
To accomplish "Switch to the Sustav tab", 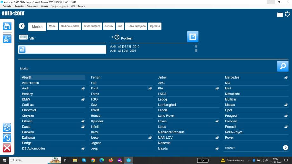I will click(109, 26).
